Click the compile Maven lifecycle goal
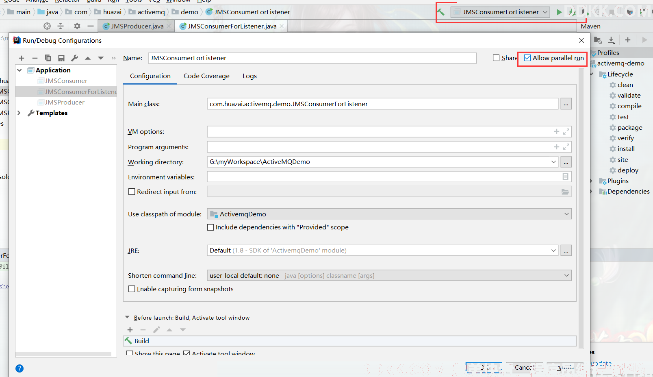The image size is (653, 377). (x=629, y=106)
